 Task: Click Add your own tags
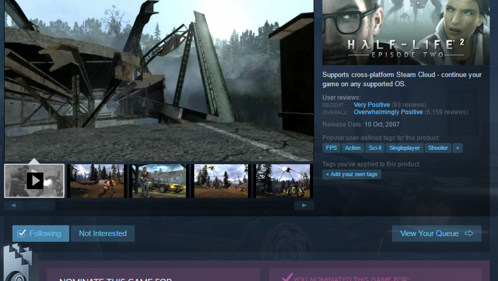(x=352, y=174)
